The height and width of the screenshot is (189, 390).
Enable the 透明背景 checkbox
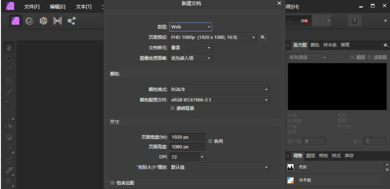172,108
